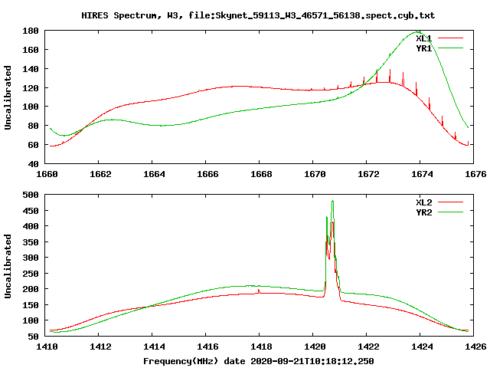
Task: Click the top plot's Uncalibrated axis label
Action: (x=8, y=97)
